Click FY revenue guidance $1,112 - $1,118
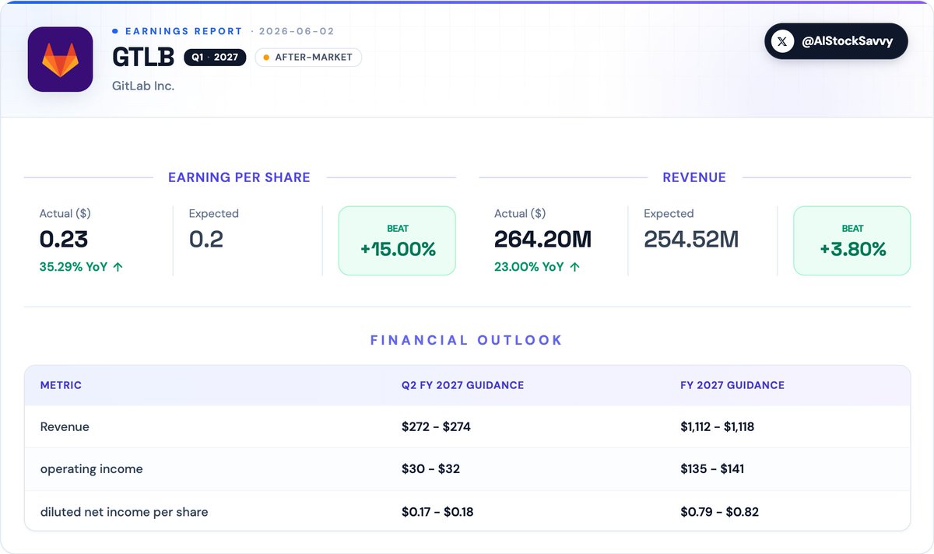 [717, 427]
